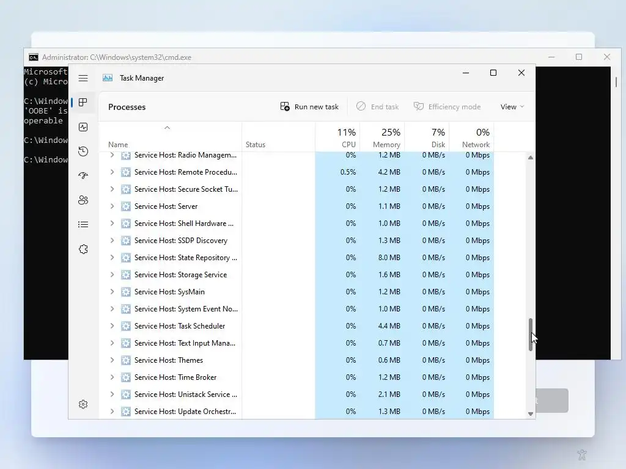
Task: Sort by the Name column header
Action: (x=170, y=137)
